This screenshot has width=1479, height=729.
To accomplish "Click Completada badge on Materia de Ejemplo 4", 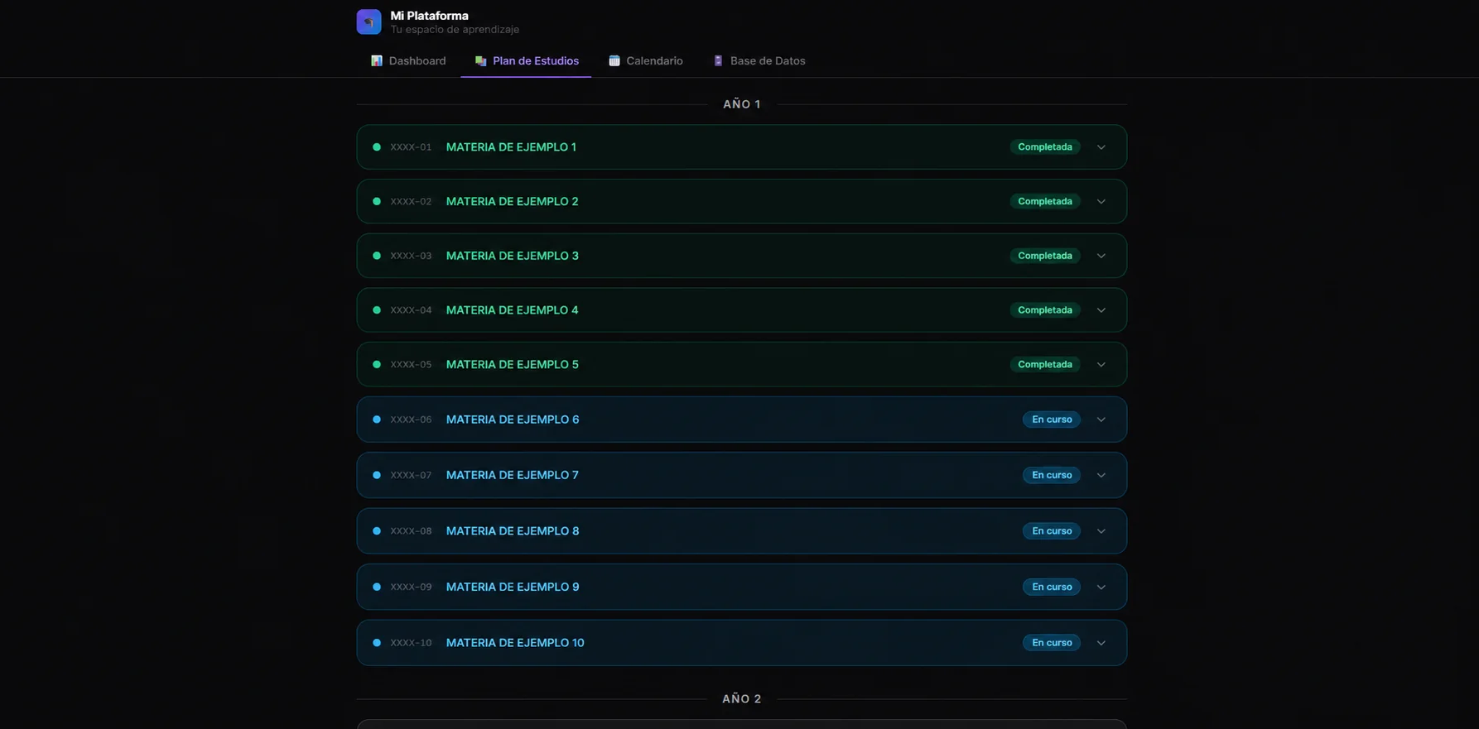I will [x=1045, y=310].
